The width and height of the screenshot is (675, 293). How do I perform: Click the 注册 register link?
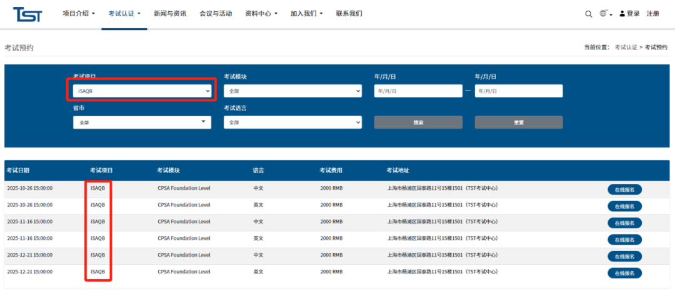pos(652,14)
